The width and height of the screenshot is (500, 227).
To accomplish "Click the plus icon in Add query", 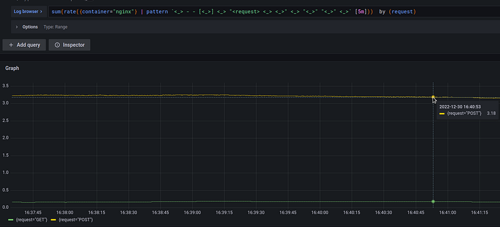I will [x=11, y=45].
